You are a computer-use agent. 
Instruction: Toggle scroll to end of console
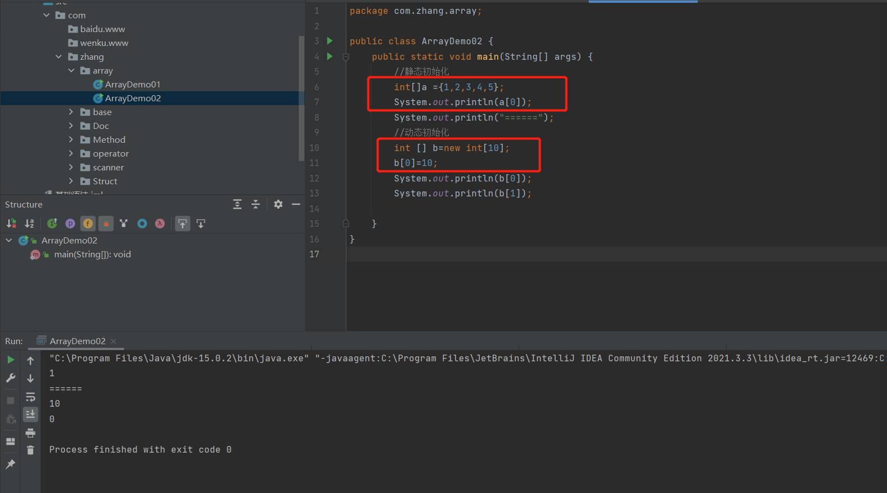(30, 414)
